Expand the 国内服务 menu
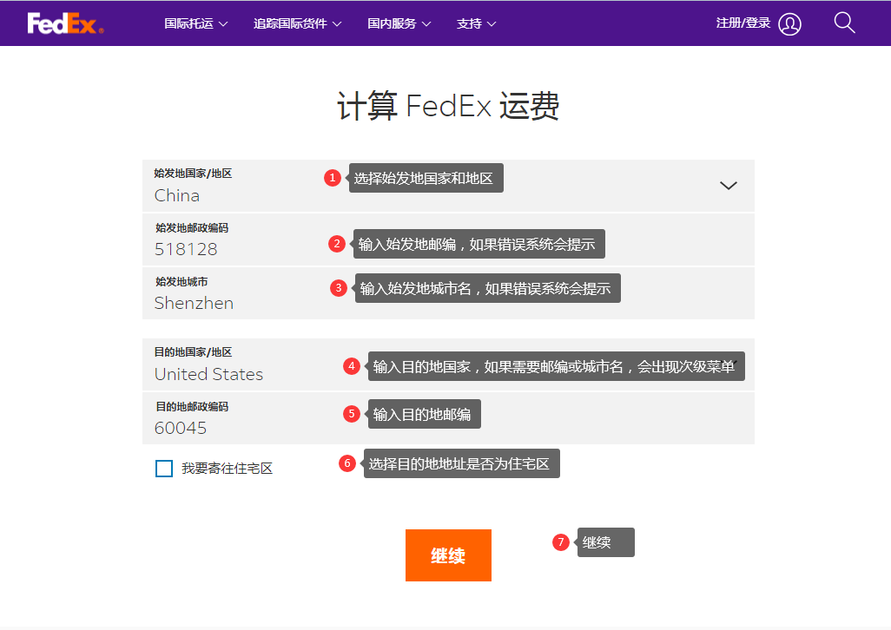Image resolution: width=891 pixels, height=630 pixels. tap(399, 23)
